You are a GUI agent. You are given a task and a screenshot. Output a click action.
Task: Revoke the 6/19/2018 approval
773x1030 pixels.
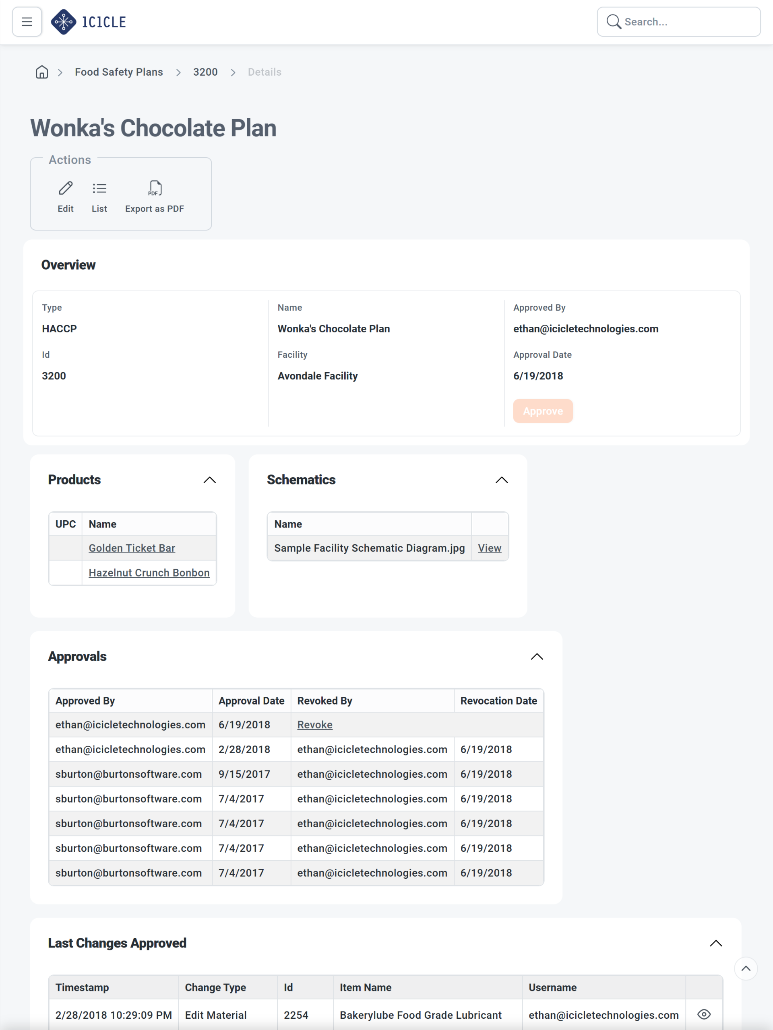pyautogui.click(x=315, y=725)
